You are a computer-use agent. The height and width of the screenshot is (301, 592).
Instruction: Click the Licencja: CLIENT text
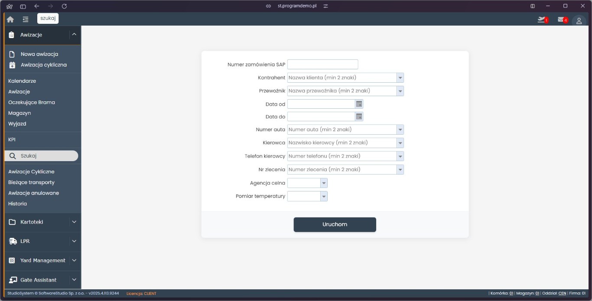click(141, 294)
